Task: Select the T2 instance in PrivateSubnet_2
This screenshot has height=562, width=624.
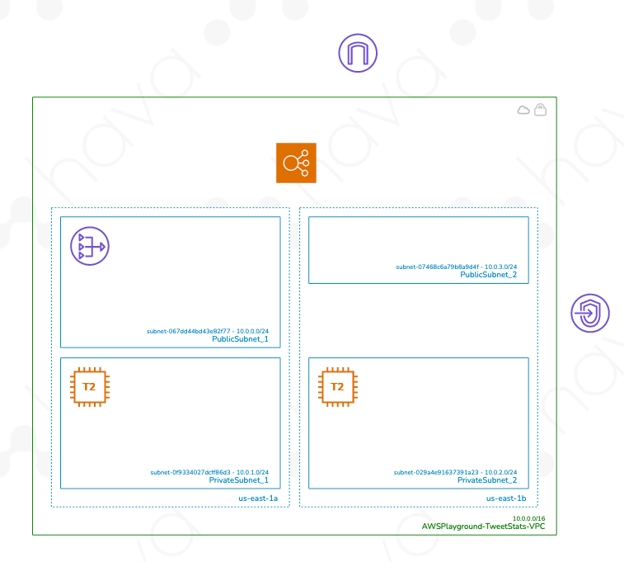Action: pyautogui.click(x=337, y=387)
